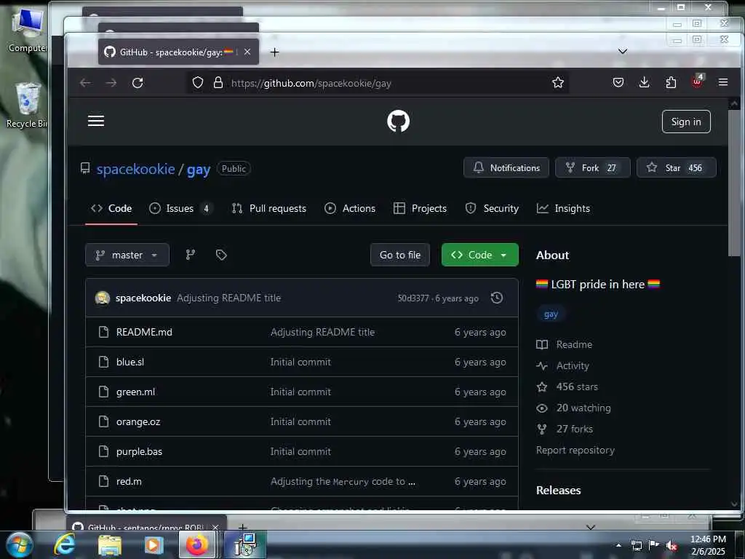Open the gay repository name link
The width and height of the screenshot is (745, 559).
point(199,170)
